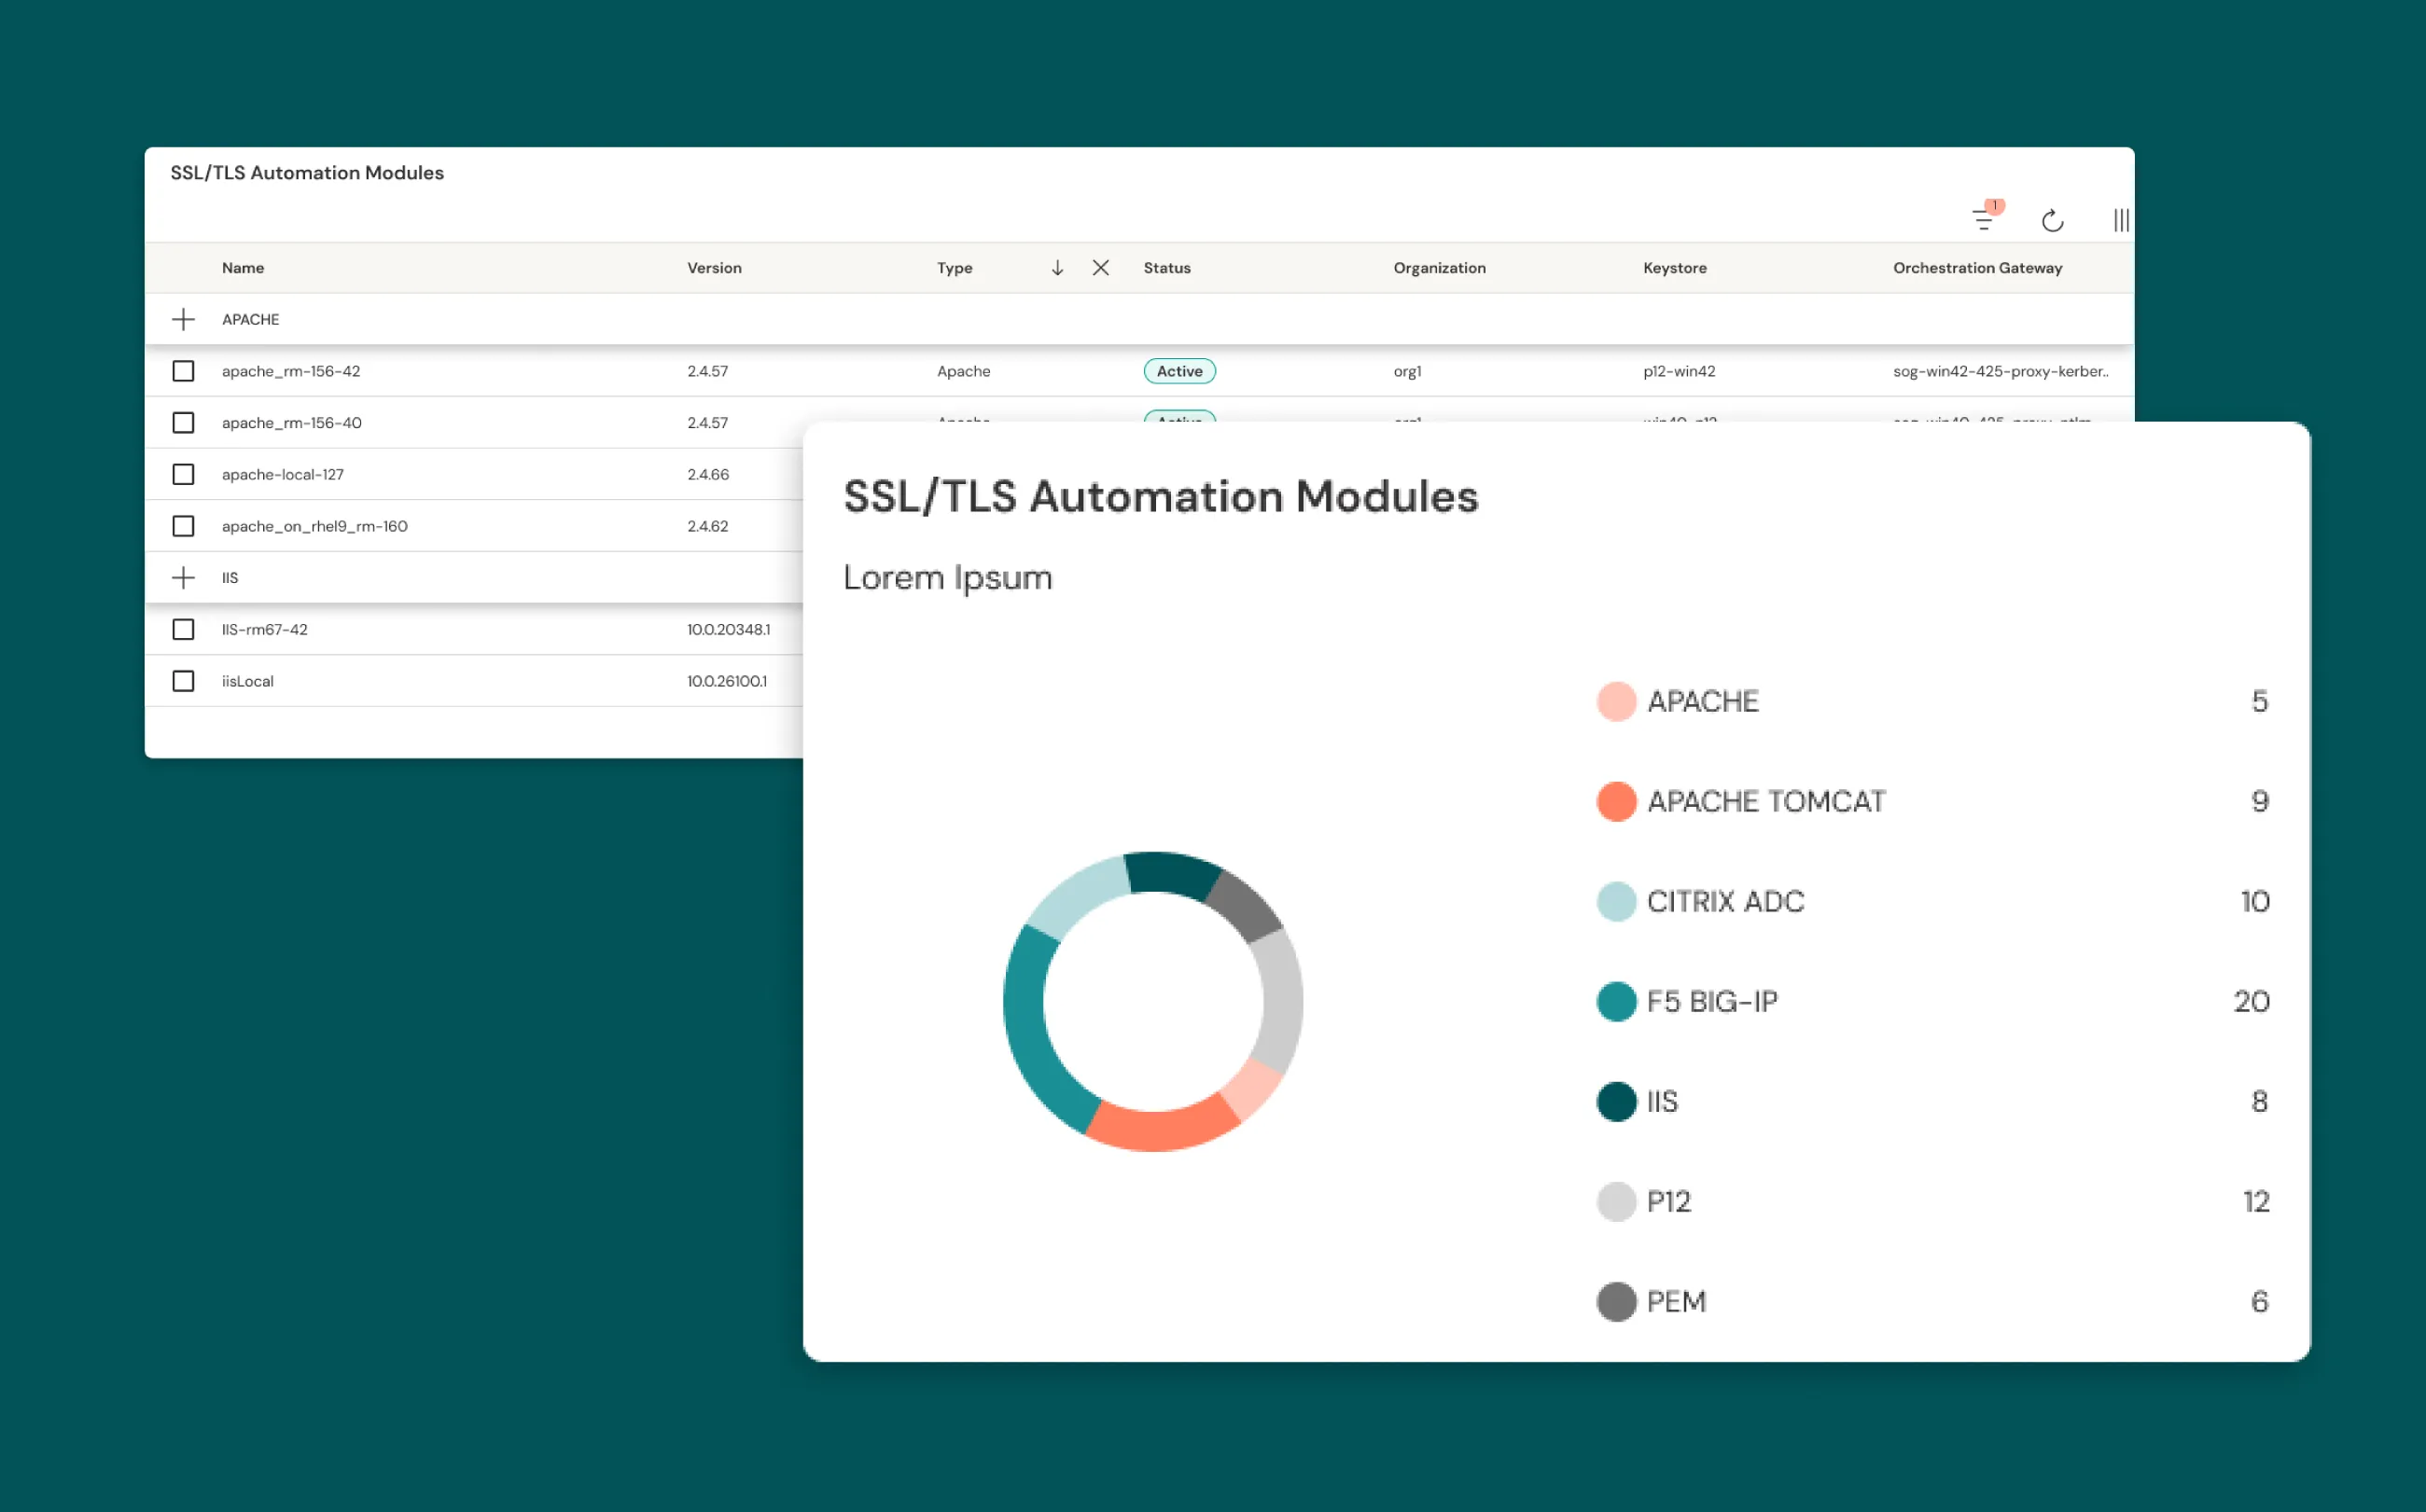Expand the IIS group row plus icon
The image size is (2426, 1512).
[x=183, y=578]
